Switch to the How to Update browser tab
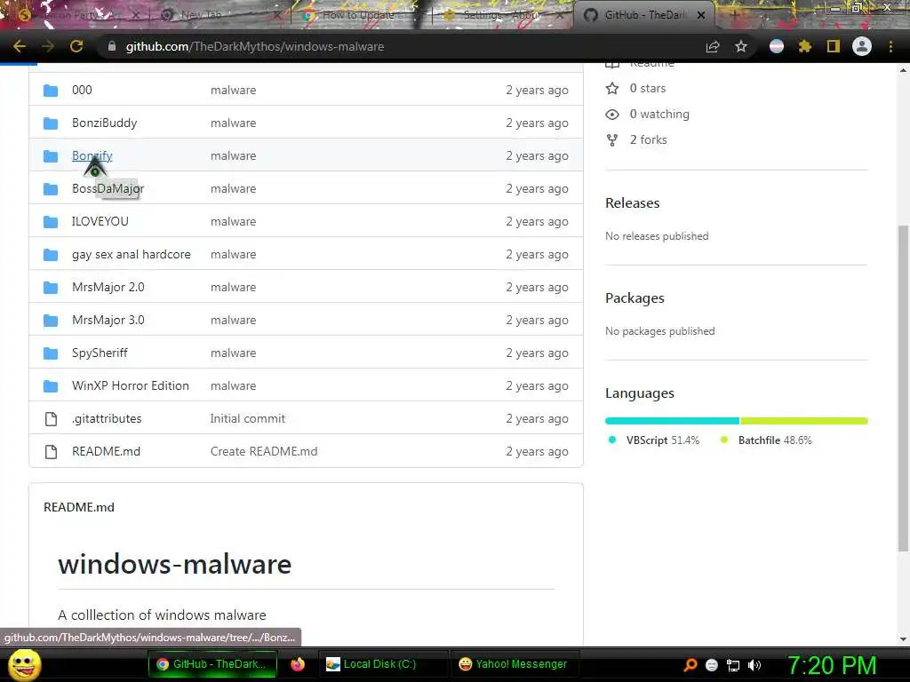Viewport: 910px width, 682px height. (360, 15)
